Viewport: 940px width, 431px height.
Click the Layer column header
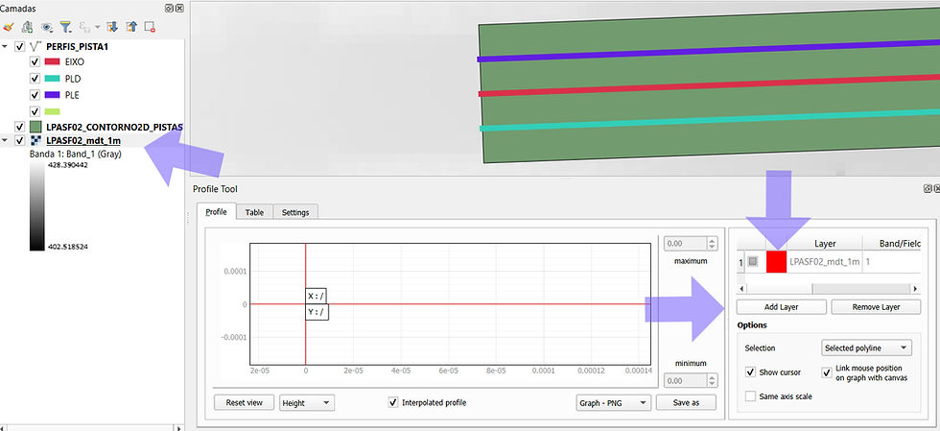pos(825,243)
